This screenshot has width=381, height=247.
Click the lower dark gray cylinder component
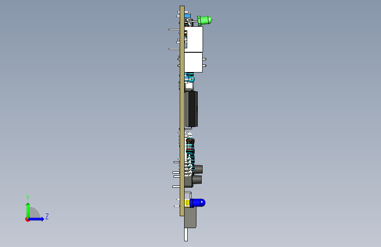pyautogui.click(x=197, y=180)
